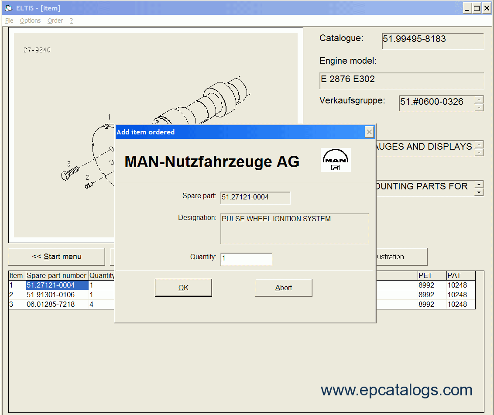The width and height of the screenshot is (494, 415).
Task: Abort adding the ordered item
Action: pyautogui.click(x=283, y=287)
